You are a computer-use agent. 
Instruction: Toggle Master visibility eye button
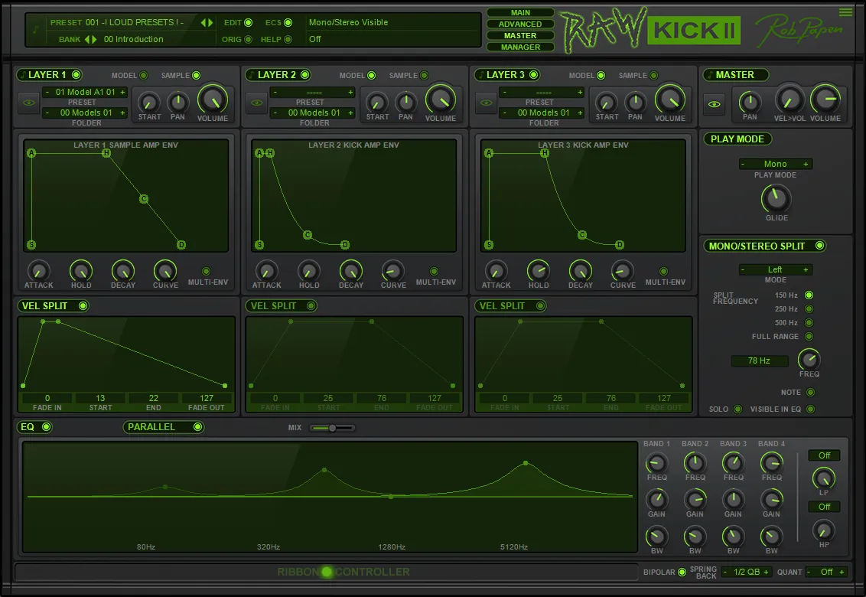point(714,104)
